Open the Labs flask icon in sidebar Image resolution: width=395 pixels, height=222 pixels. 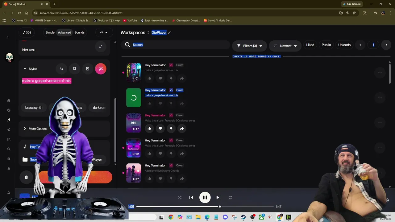[x=9, y=192]
